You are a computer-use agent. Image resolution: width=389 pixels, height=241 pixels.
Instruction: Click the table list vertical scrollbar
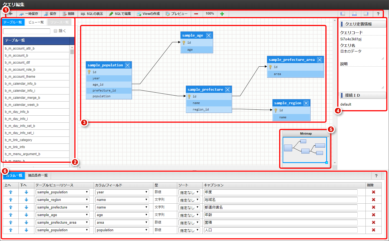click(x=72, y=106)
